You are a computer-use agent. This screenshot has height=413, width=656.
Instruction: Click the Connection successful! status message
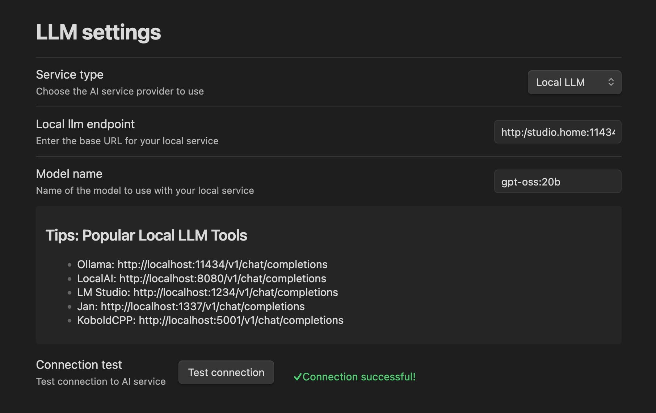[359, 377]
